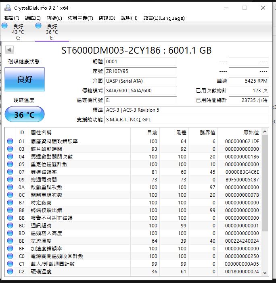Screen dimensions: 276x283
Task: Click the status icon for row B8
Action: [10, 210]
